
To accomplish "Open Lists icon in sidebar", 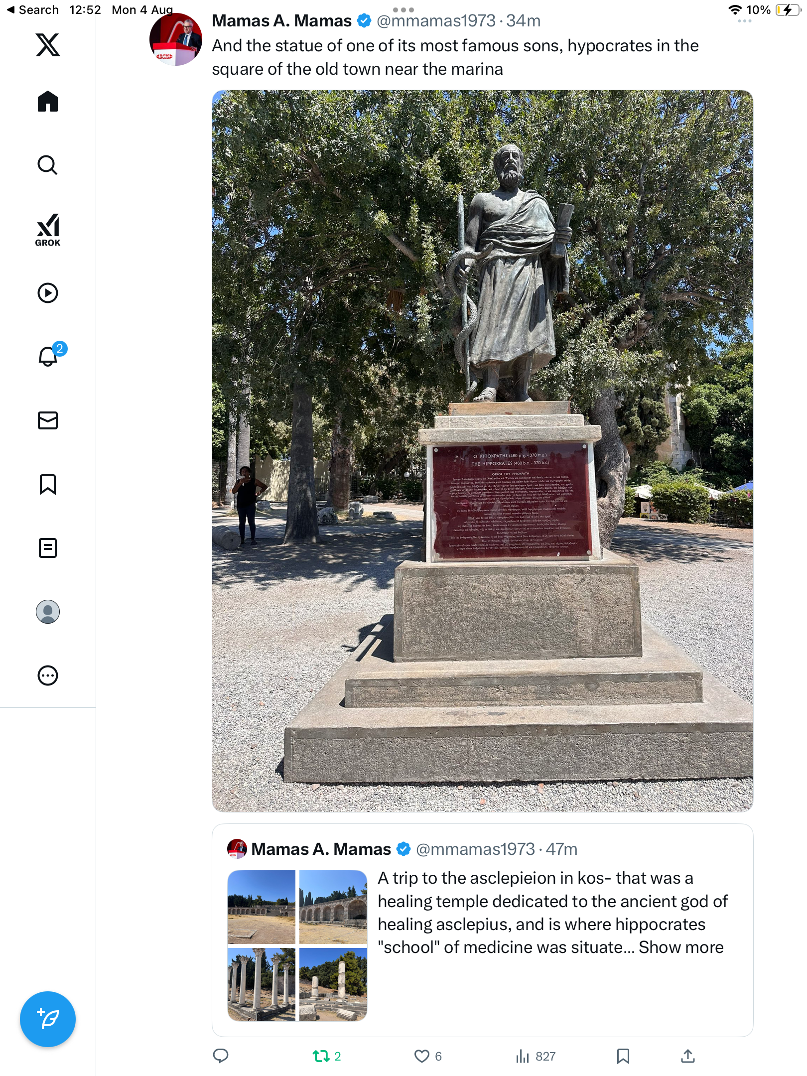I will (48, 548).
